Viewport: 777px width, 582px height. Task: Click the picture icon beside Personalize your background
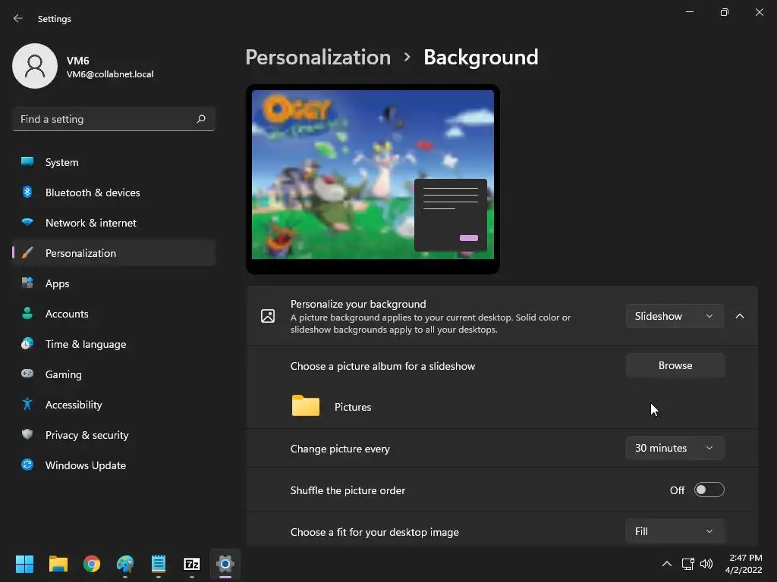tap(268, 316)
